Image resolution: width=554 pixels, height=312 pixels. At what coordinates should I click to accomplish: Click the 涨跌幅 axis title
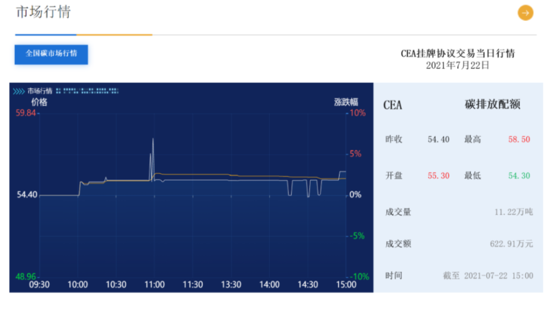tap(346, 102)
